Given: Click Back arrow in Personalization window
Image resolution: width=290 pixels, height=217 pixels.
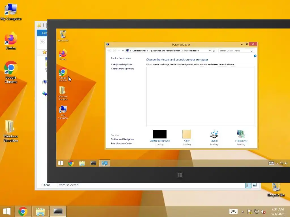Looking at the screenshot, I should tap(109, 51).
